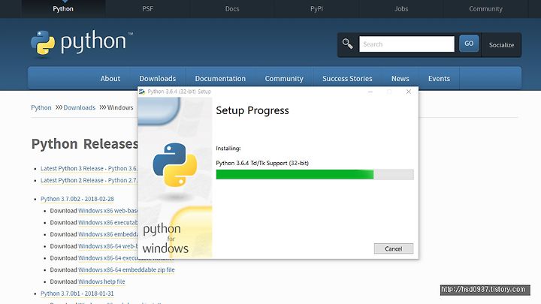The width and height of the screenshot is (541, 304).
Task: Click the Downloads breadcrumb link
Action: 80,107
